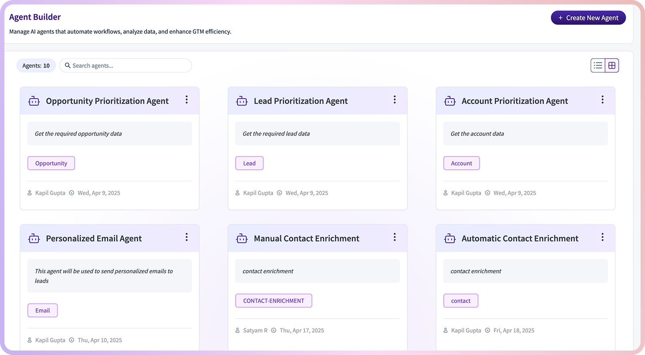Click Wed, Apr 9, 2025 on Lead card

click(307, 193)
